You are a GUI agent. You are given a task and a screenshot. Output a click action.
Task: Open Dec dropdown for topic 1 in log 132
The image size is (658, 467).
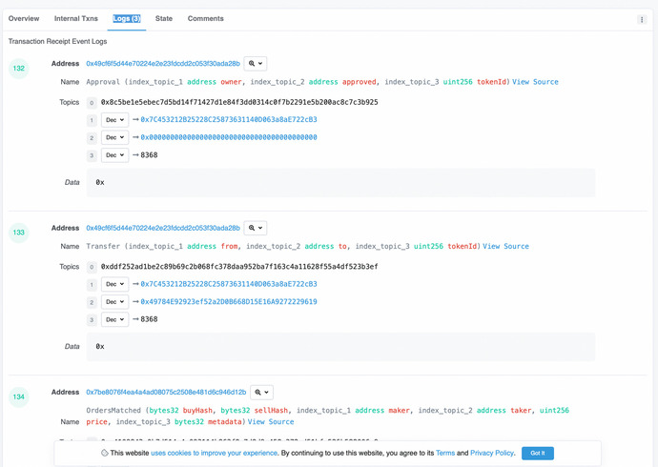[114, 120]
